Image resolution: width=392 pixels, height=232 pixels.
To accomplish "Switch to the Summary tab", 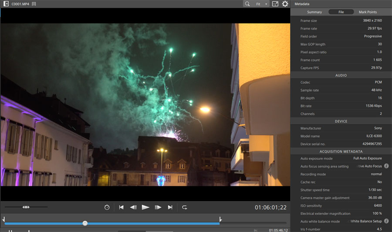I will coord(314,12).
